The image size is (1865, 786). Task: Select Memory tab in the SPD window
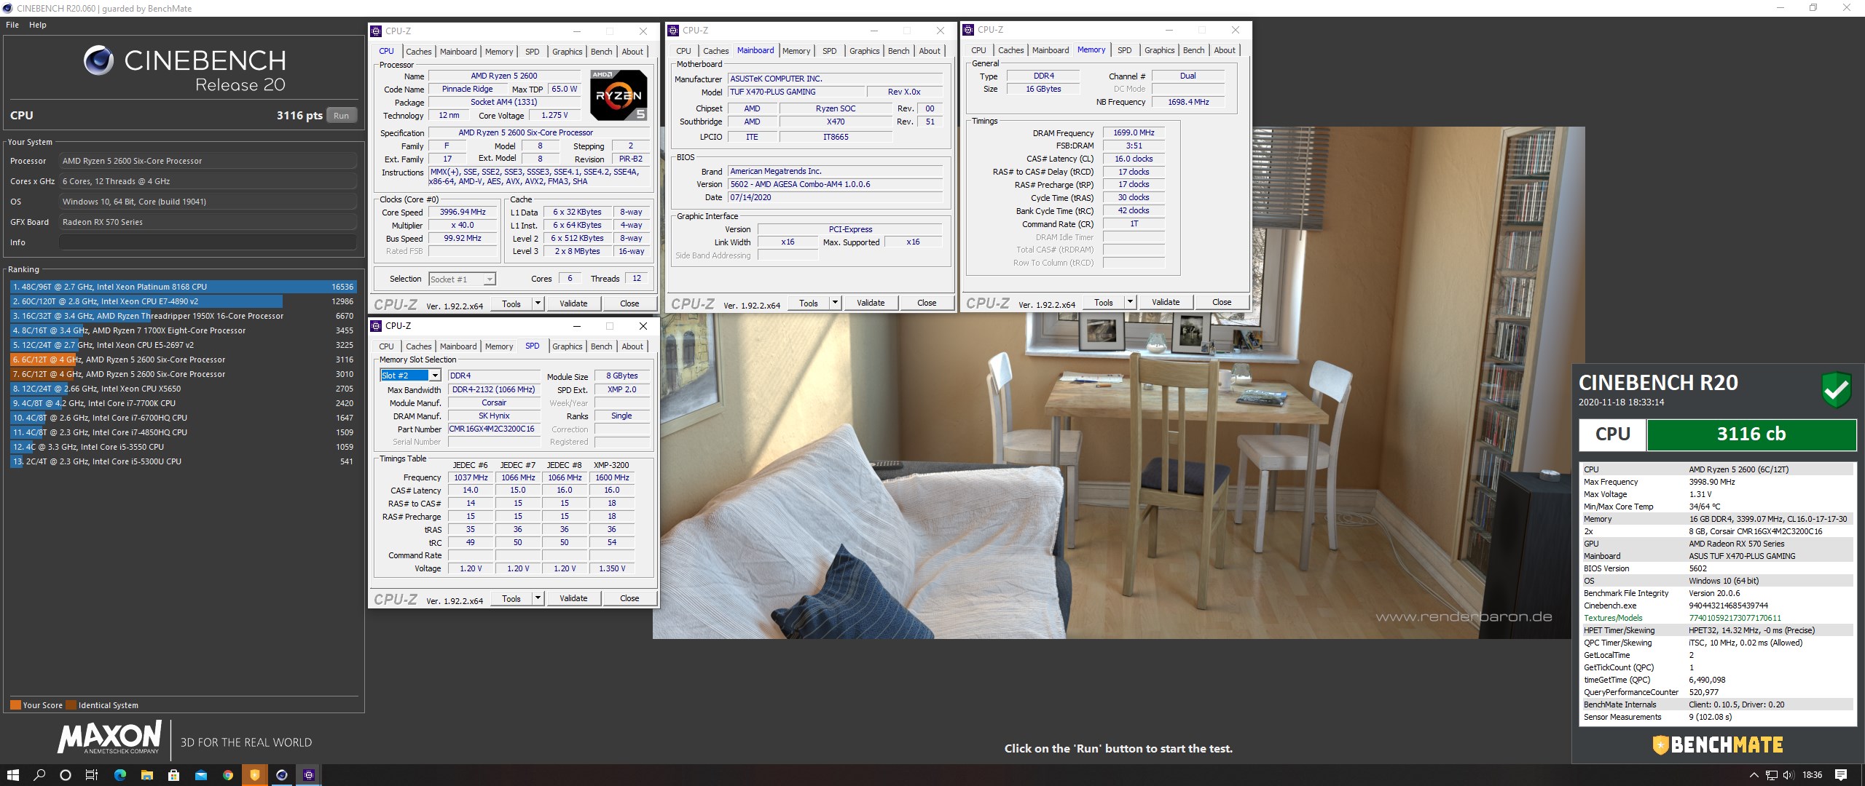499,346
